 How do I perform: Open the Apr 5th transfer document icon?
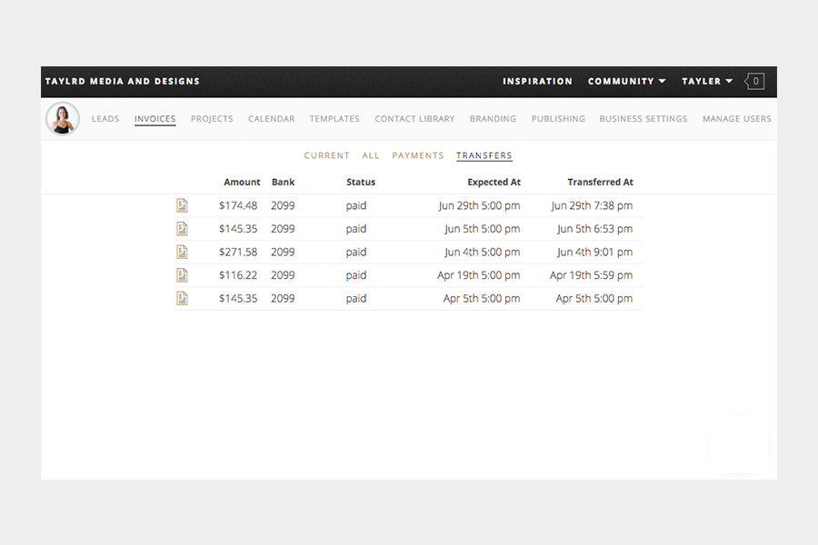pyautogui.click(x=182, y=299)
